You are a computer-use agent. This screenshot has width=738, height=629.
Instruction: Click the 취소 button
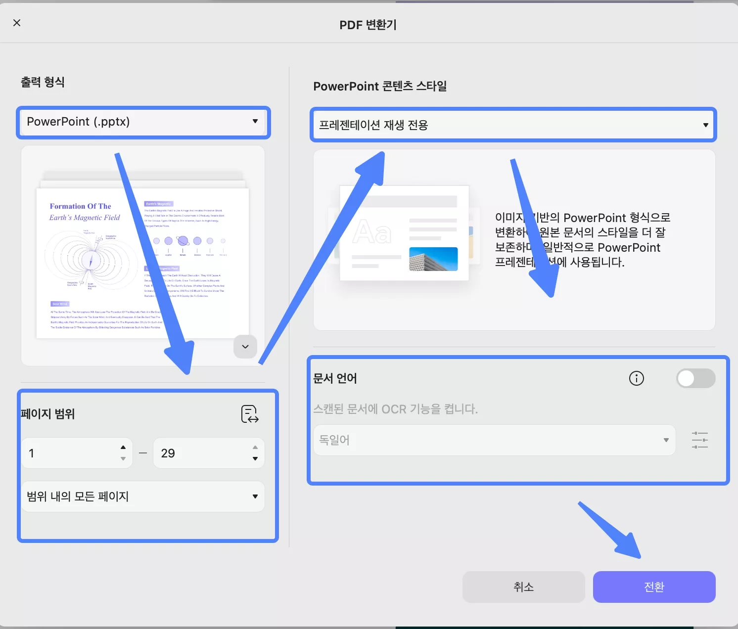[524, 587]
